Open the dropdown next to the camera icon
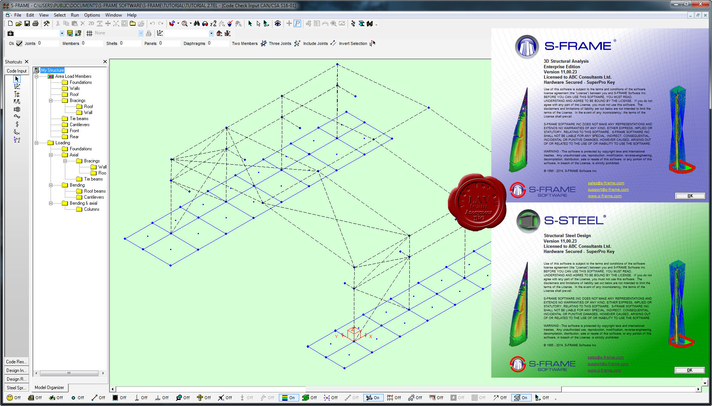The height and width of the screenshot is (406, 712). click(x=62, y=34)
